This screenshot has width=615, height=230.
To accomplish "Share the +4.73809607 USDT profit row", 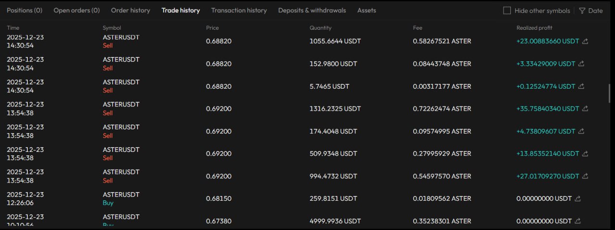I will pyautogui.click(x=581, y=131).
